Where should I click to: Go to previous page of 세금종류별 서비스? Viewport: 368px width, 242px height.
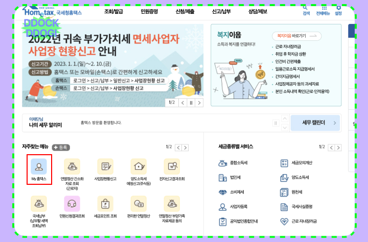coord(331,148)
